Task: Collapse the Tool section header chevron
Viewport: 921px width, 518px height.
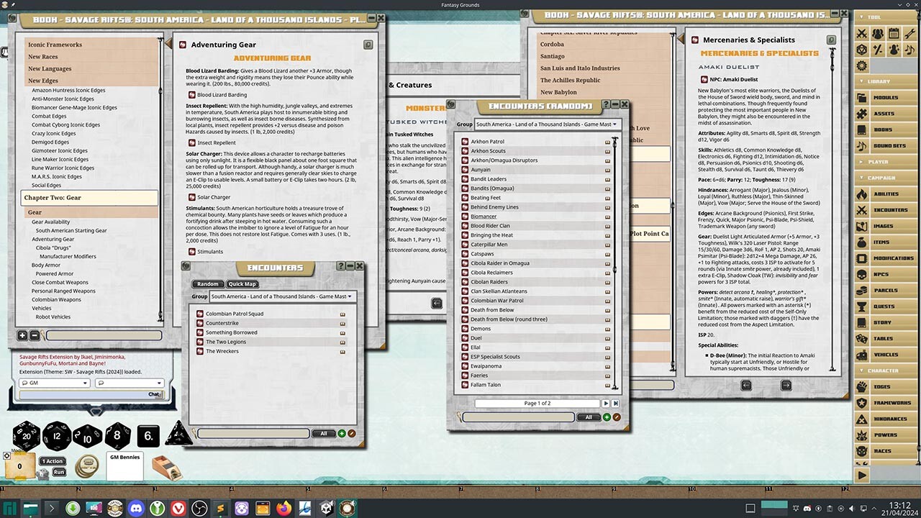Action: [862, 17]
